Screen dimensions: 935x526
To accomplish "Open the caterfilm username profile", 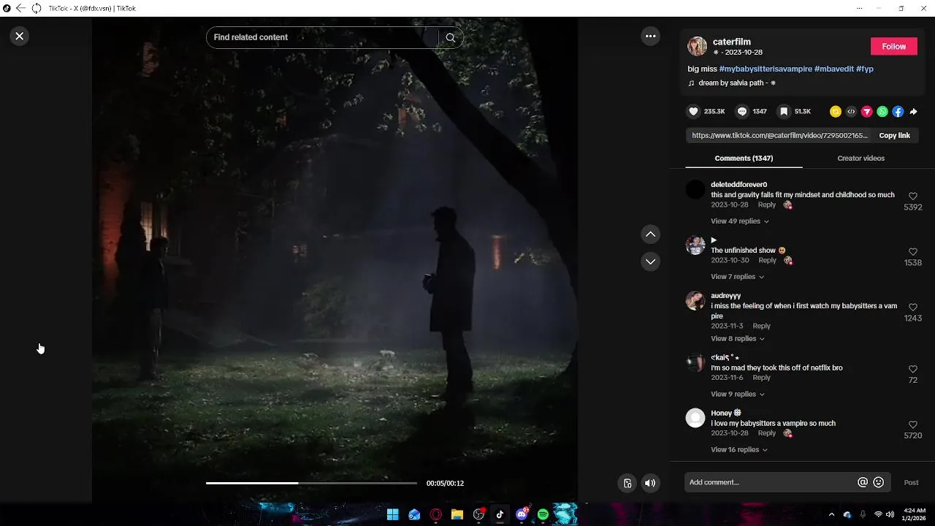I will click(732, 42).
